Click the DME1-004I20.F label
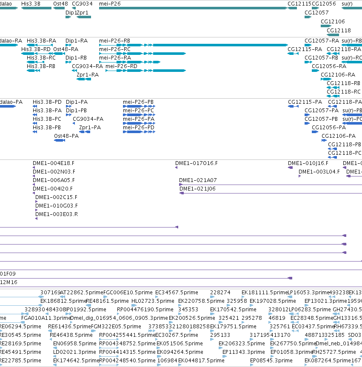This screenshot has width=362, height=367. point(53,189)
